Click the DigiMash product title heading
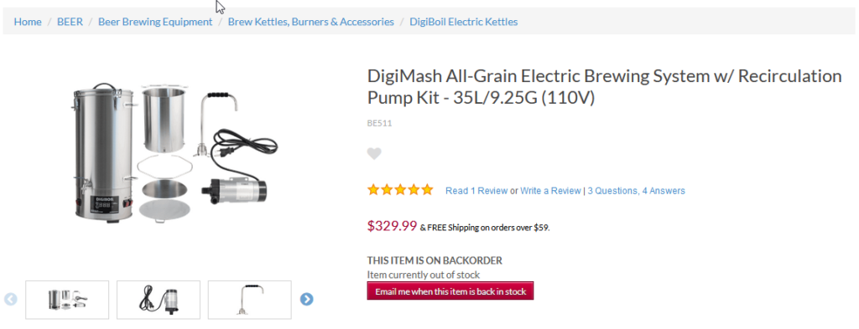Image resolution: width=859 pixels, height=329 pixels. pyautogui.click(x=604, y=86)
